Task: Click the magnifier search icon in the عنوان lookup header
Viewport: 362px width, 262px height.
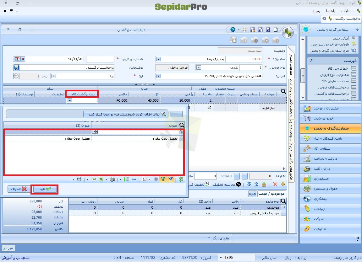Action: point(182,125)
